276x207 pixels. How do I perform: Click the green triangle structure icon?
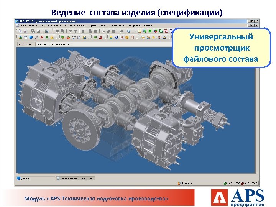click(47, 38)
